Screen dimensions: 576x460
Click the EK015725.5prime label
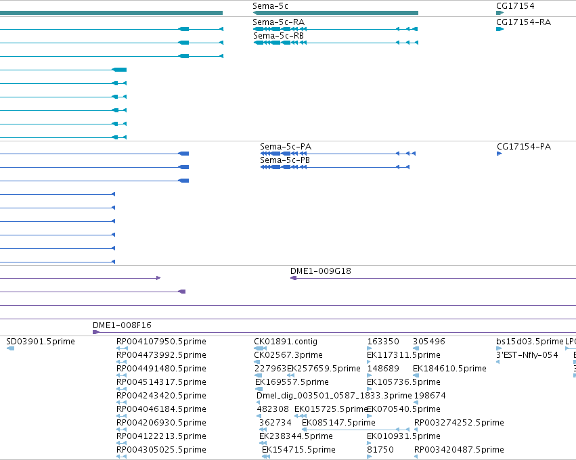point(331,409)
